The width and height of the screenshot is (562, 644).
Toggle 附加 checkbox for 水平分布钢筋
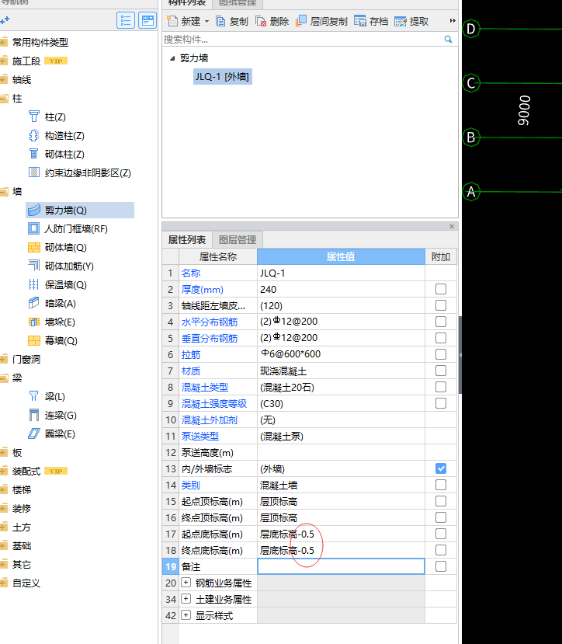441,322
